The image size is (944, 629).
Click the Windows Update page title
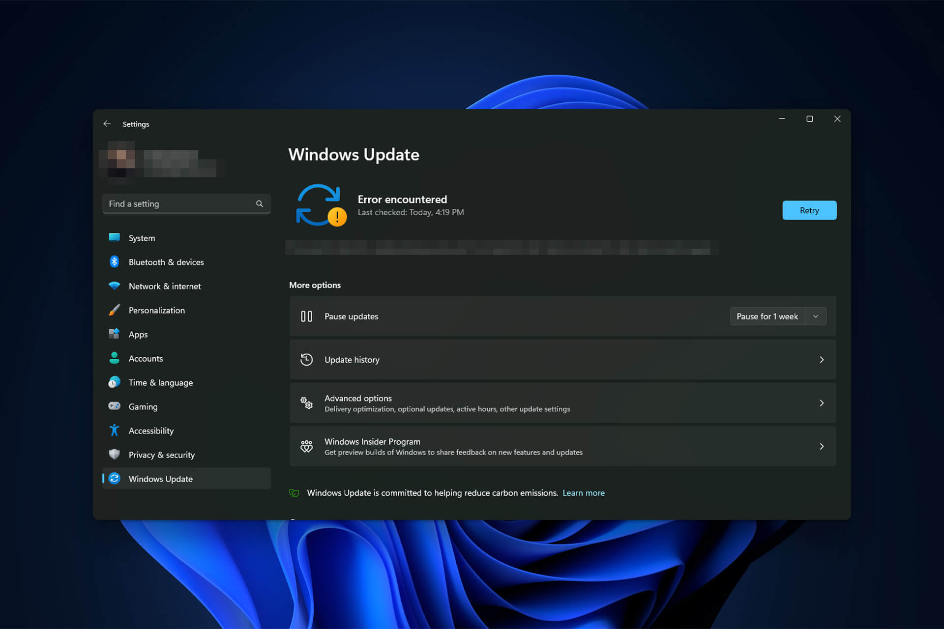point(354,155)
